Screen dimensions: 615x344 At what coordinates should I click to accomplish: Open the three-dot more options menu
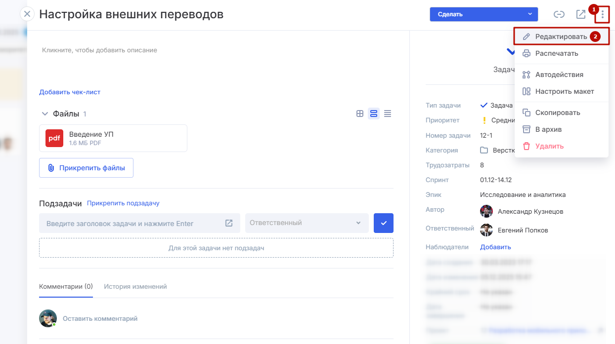click(602, 15)
